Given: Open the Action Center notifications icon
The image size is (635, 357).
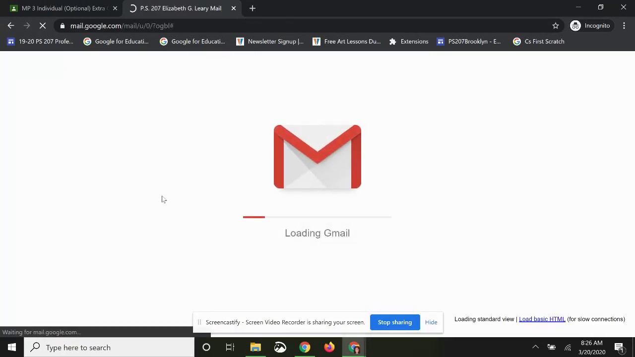Looking at the screenshot, I should pyautogui.click(x=619, y=348).
